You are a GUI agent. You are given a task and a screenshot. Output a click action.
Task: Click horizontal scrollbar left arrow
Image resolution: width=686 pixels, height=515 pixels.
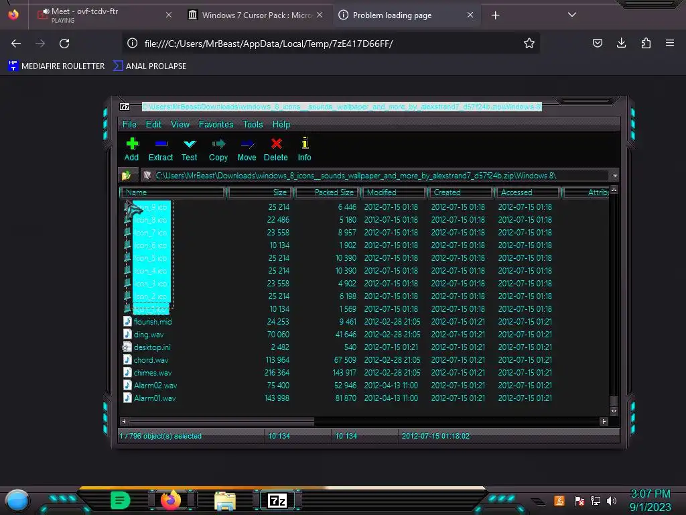pyautogui.click(x=124, y=421)
